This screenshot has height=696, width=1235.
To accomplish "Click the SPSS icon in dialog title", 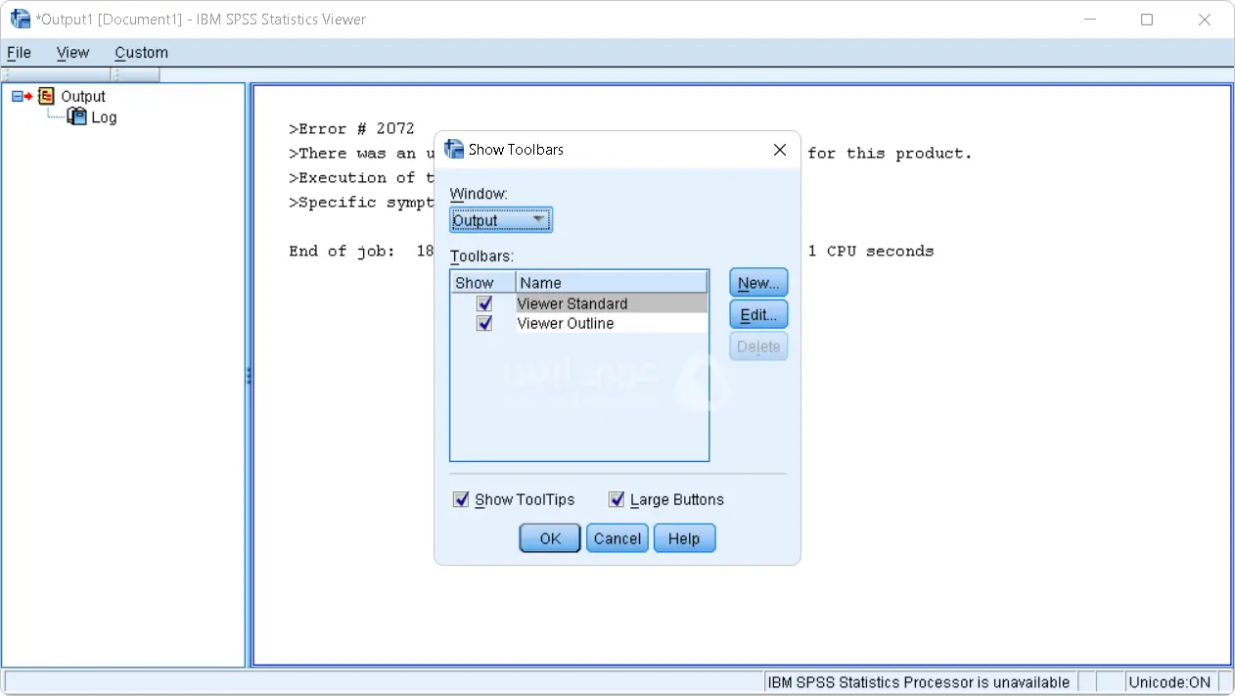I will (x=454, y=149).
